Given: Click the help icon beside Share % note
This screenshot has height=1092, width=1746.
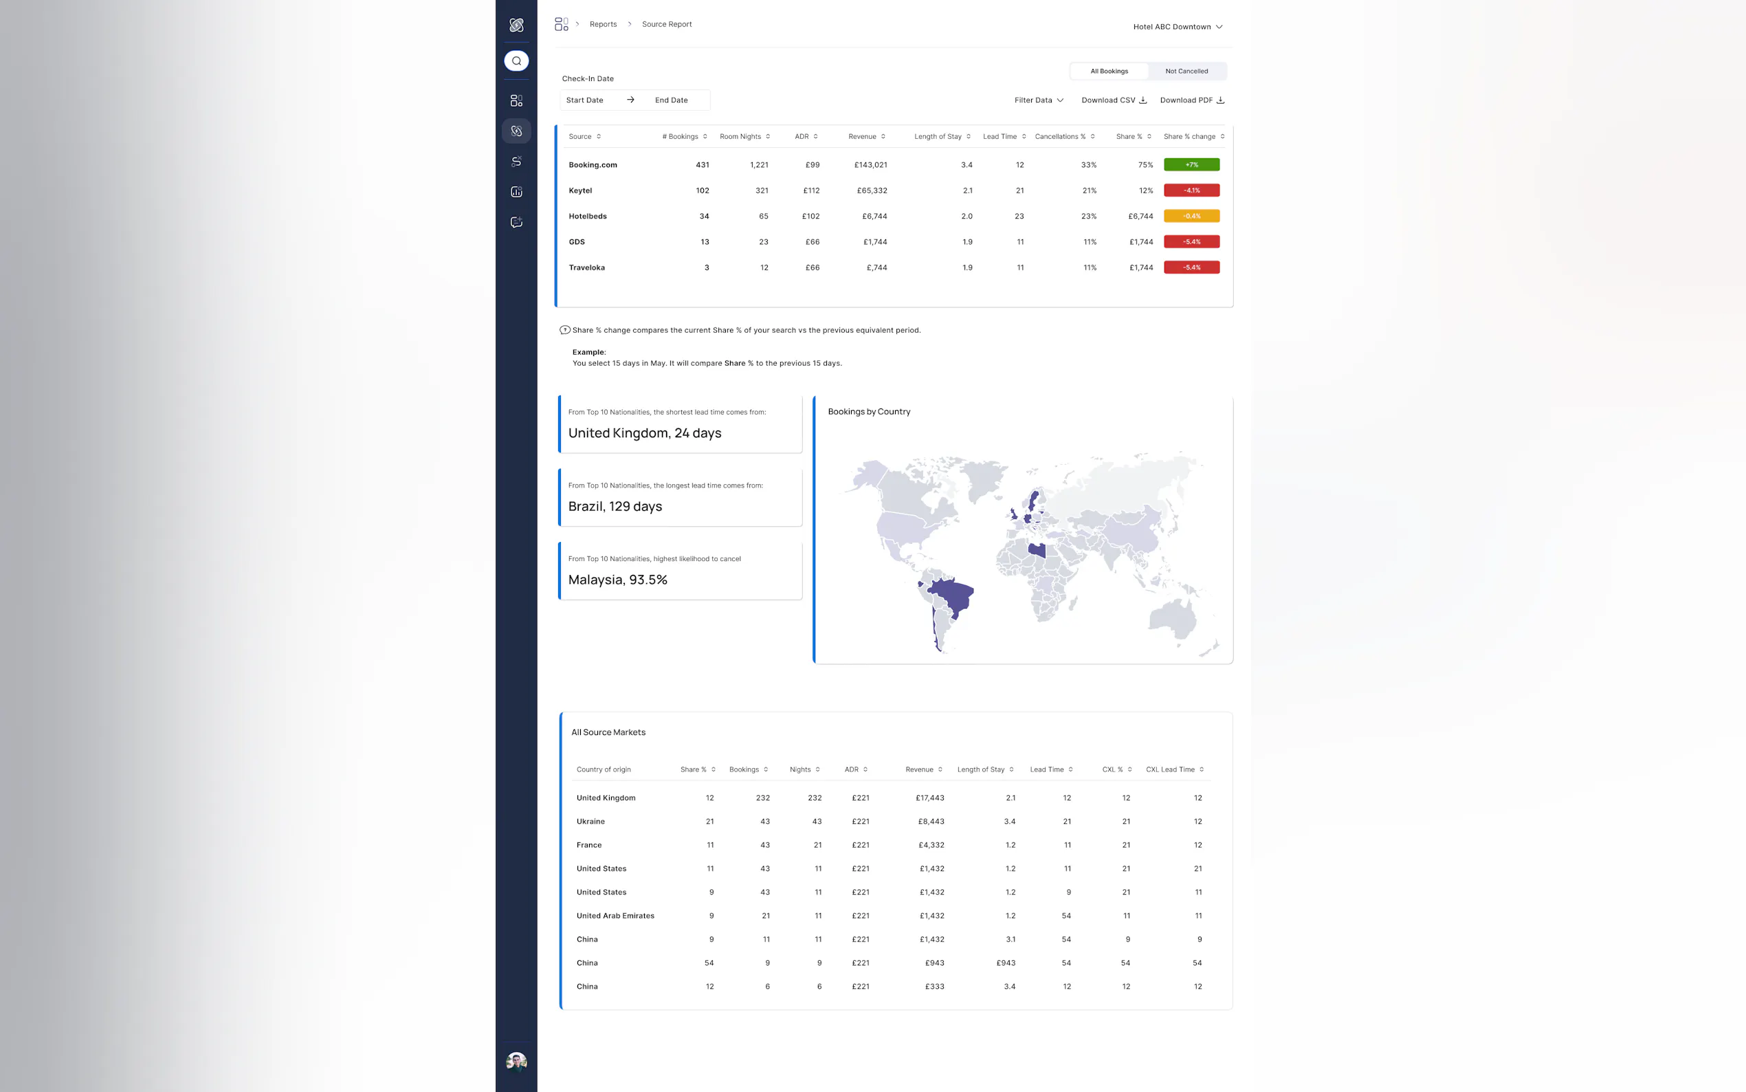Looking at the screenshot, I should tap(564, 330).
